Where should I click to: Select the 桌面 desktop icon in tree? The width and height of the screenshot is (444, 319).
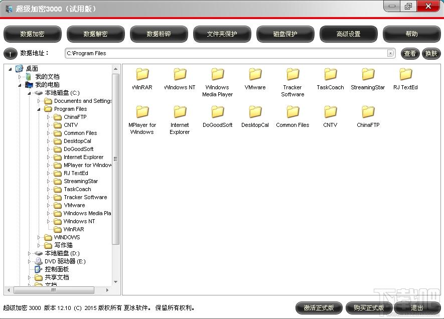[19, 69]
